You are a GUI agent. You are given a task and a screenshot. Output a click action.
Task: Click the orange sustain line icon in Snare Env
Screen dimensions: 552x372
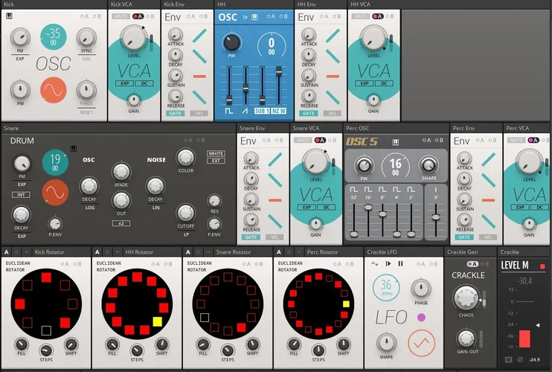point(275,200)
